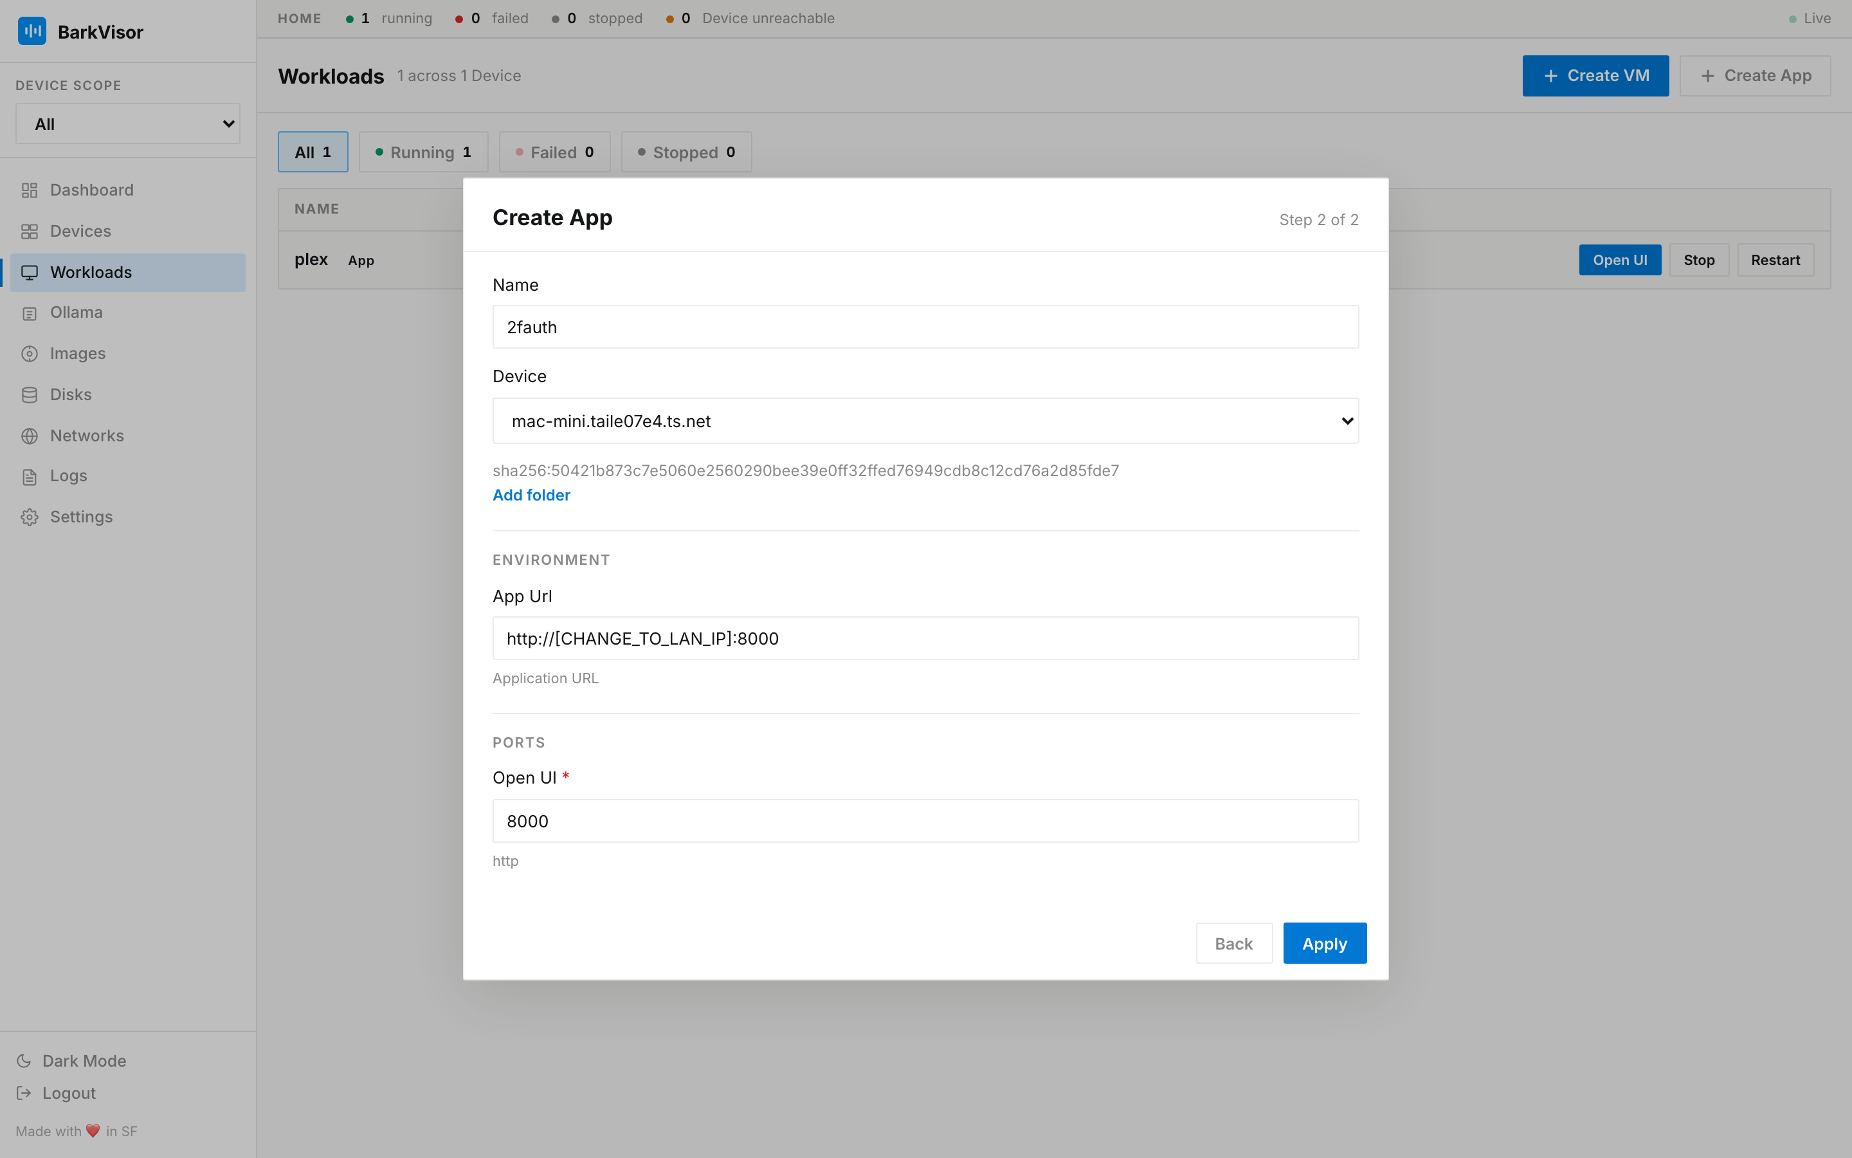Click the Disks database icon
1852x1158 pixels.
click(29, 395)
